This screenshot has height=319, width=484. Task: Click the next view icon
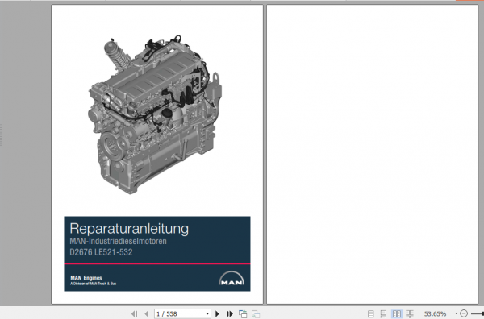(x=256, y=313)
